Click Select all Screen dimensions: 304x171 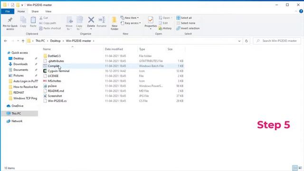coord(184,18)
